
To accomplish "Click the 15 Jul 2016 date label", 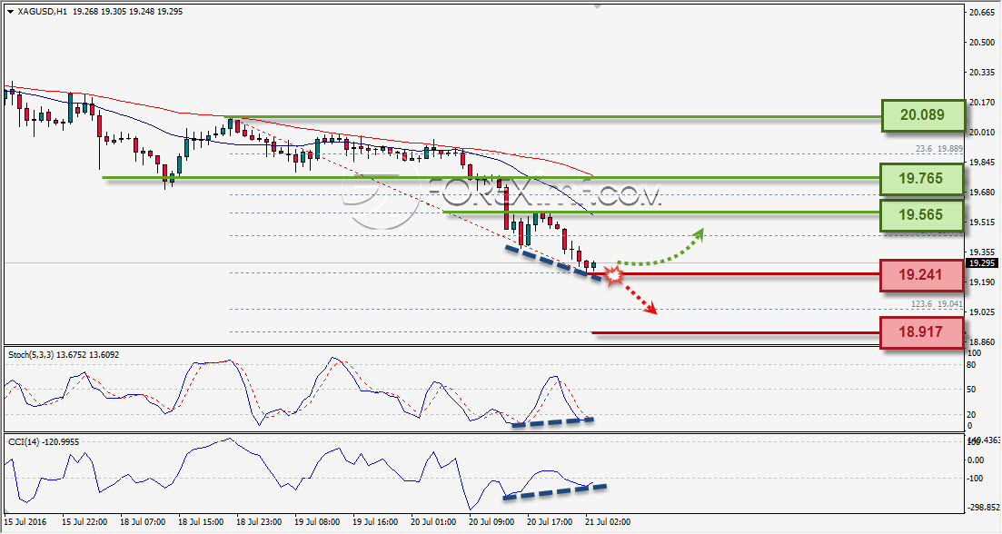I will 25,522.
